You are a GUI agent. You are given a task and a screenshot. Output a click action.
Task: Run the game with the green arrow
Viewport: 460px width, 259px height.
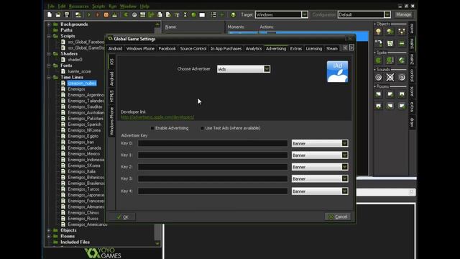coord(89,14)
